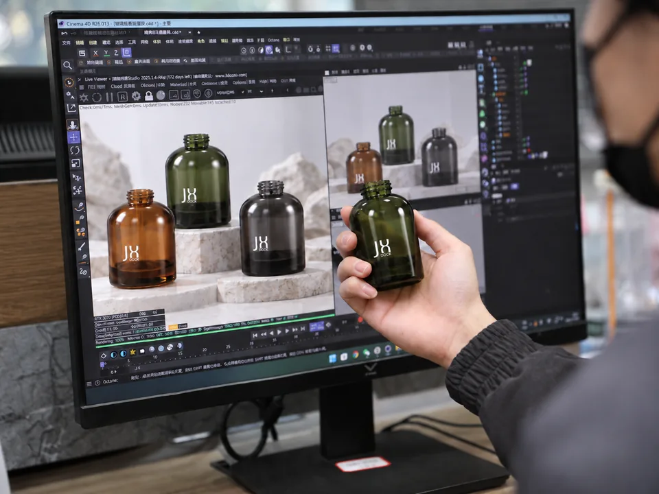The image size is (659, 494).
Task: Choose the Spline Pen tool
Action: [79, 207]
